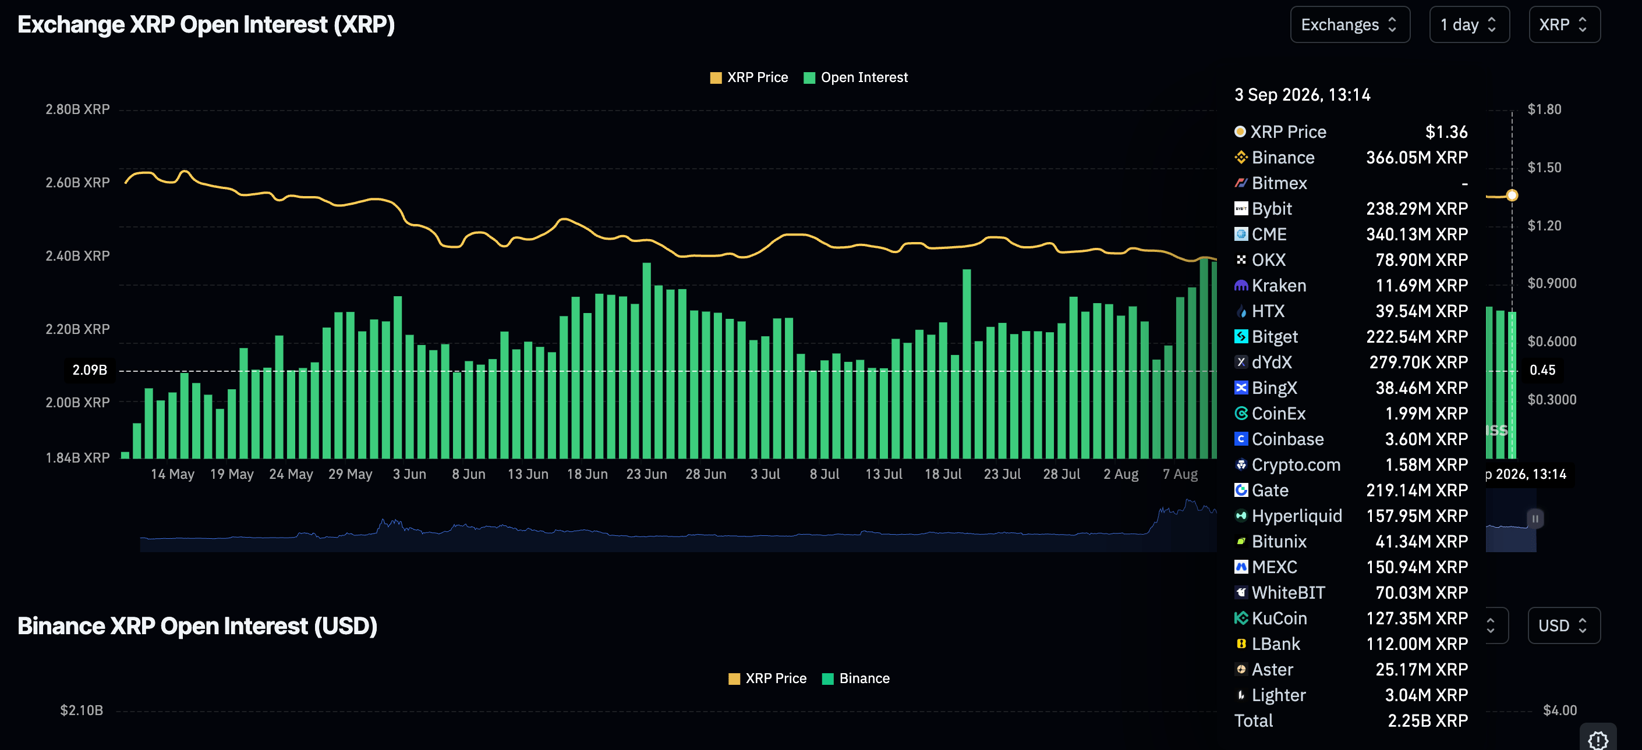
Task: Click the Total 2.25B XRP value
Action: coord(1428,721)
